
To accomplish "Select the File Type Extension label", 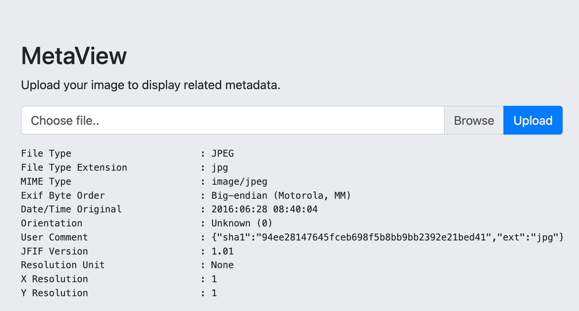I will coord(74,167).
